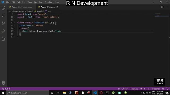Viewport: 170px width, 95px height.
Task: Open the Selection menu
Action: pyautogui.click(x=21, y=2)
